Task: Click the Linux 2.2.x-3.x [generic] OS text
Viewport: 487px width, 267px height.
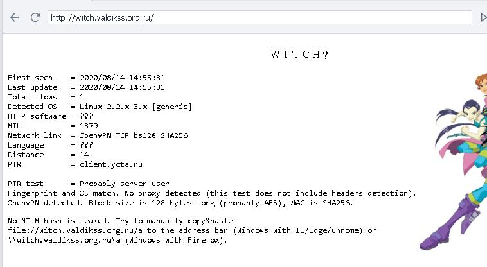Action: tap(136, 107)
